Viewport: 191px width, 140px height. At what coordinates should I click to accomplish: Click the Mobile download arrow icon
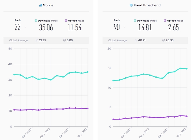click(x=36, y=21)
